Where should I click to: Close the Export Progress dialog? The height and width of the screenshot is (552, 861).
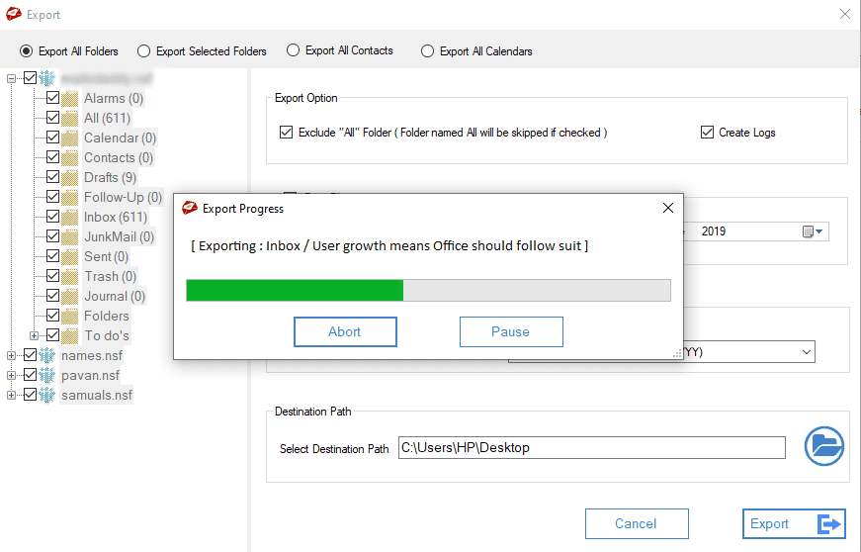[x=667, y=208]
